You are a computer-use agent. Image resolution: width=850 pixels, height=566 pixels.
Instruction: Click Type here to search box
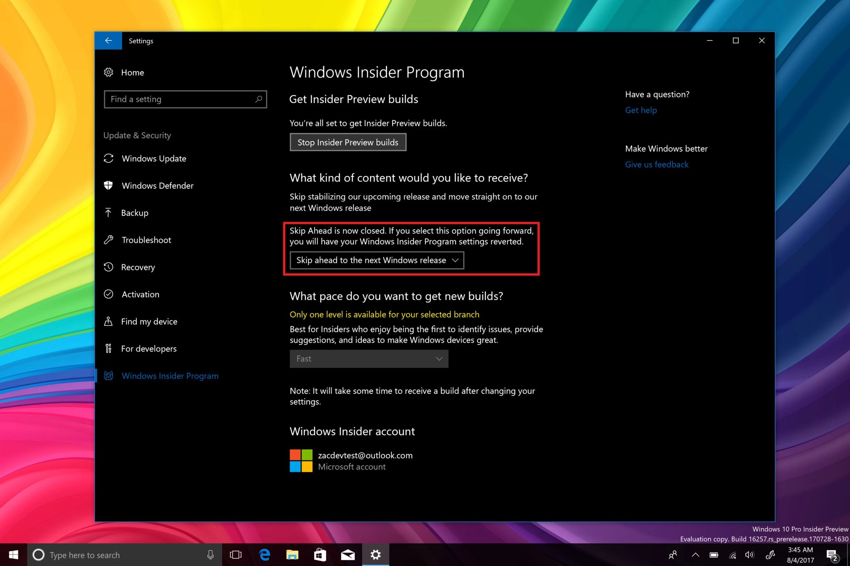tap(125, 555)
